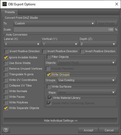Click Hide Individual Settings button

[60, 121]
